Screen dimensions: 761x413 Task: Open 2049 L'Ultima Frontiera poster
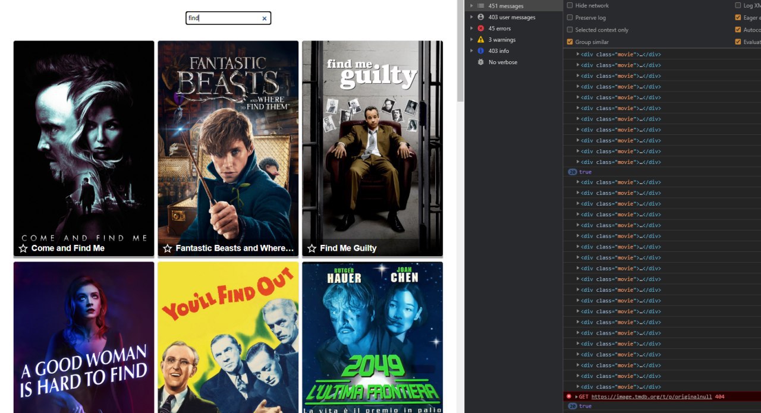point(372,338)
